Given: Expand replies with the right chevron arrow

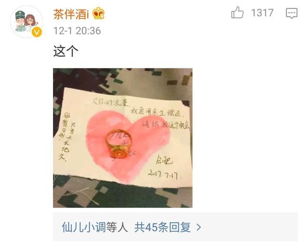Looking at the screenshot, I should coord(199,227).
